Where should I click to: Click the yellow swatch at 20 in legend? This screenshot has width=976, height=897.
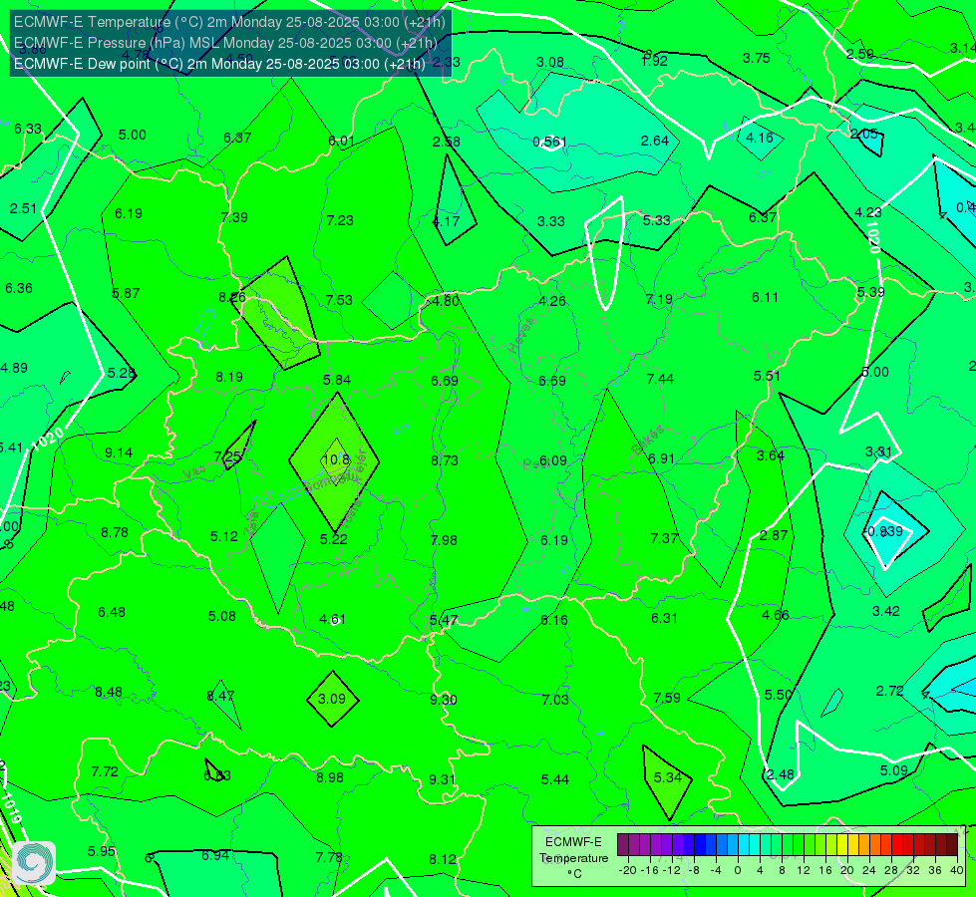[842, 845]
